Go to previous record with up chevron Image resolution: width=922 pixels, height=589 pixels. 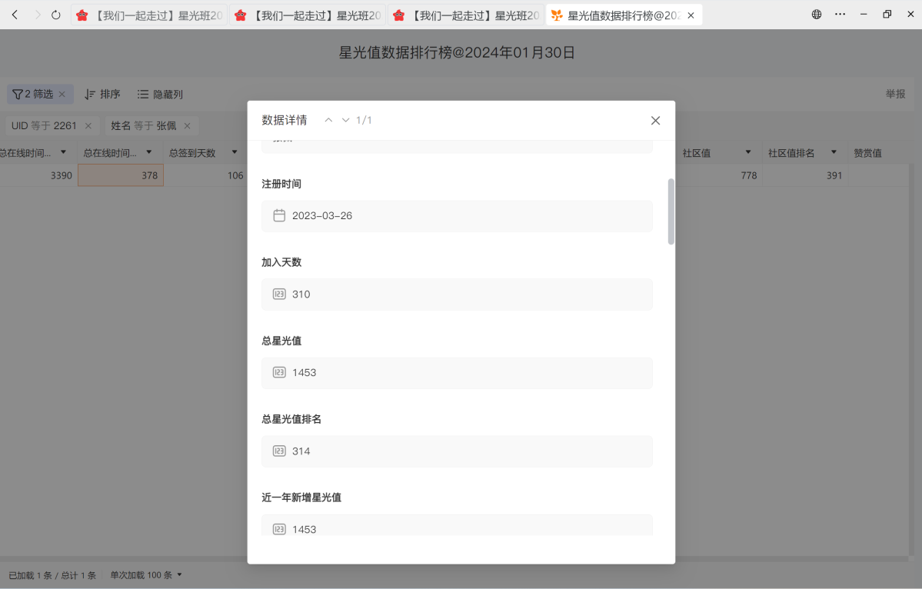pyautogui.click(x=328, y=120)
